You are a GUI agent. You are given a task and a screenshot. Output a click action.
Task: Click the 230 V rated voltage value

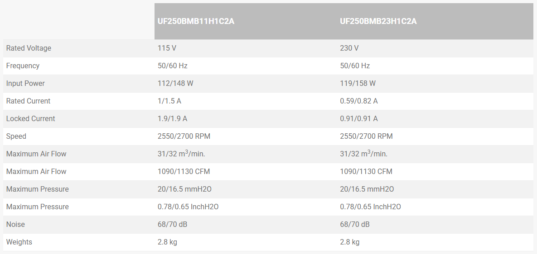(349, 48)
